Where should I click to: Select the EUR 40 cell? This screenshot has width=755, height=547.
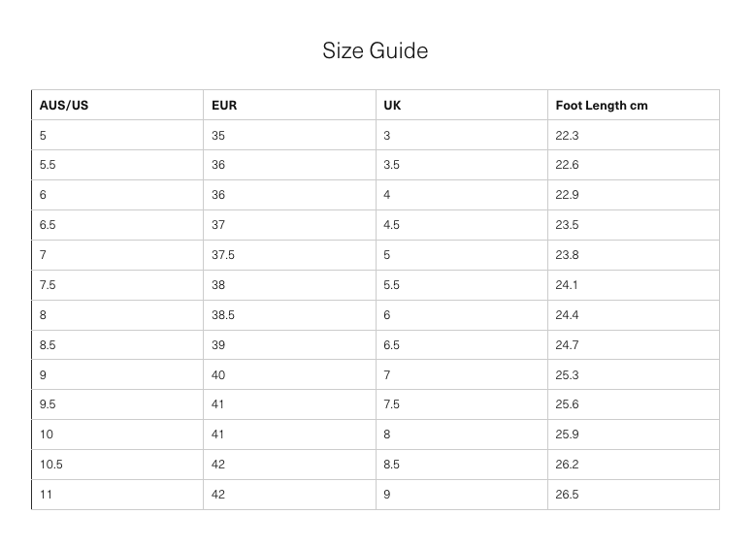[x=218, y=375]
